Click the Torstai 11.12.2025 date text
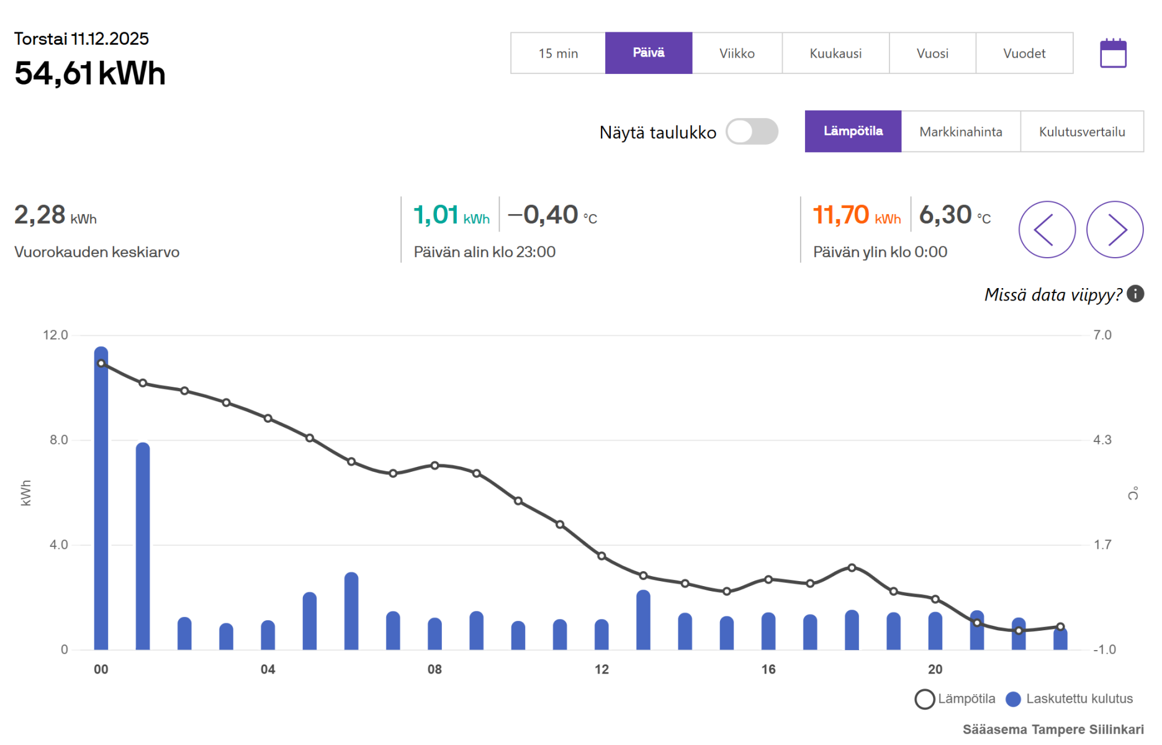Image resolution: width=1162 pixels, height=745 pixels. click(81, 38)
